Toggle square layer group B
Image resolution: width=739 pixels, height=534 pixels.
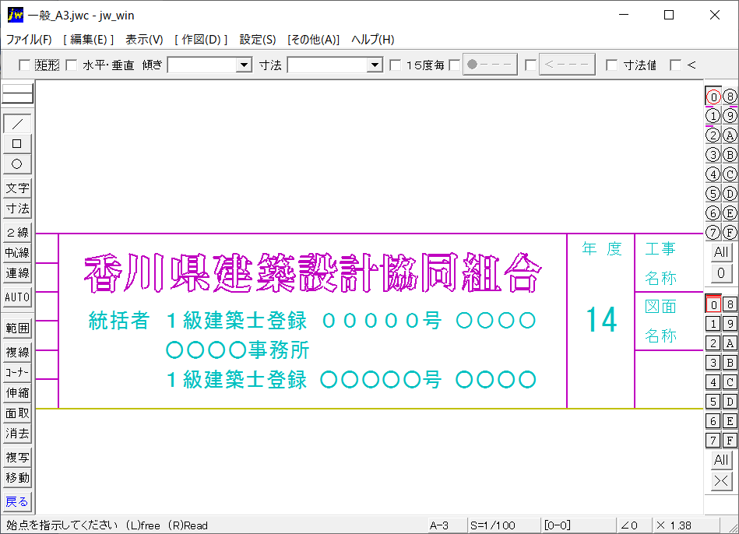click(730, 363)
